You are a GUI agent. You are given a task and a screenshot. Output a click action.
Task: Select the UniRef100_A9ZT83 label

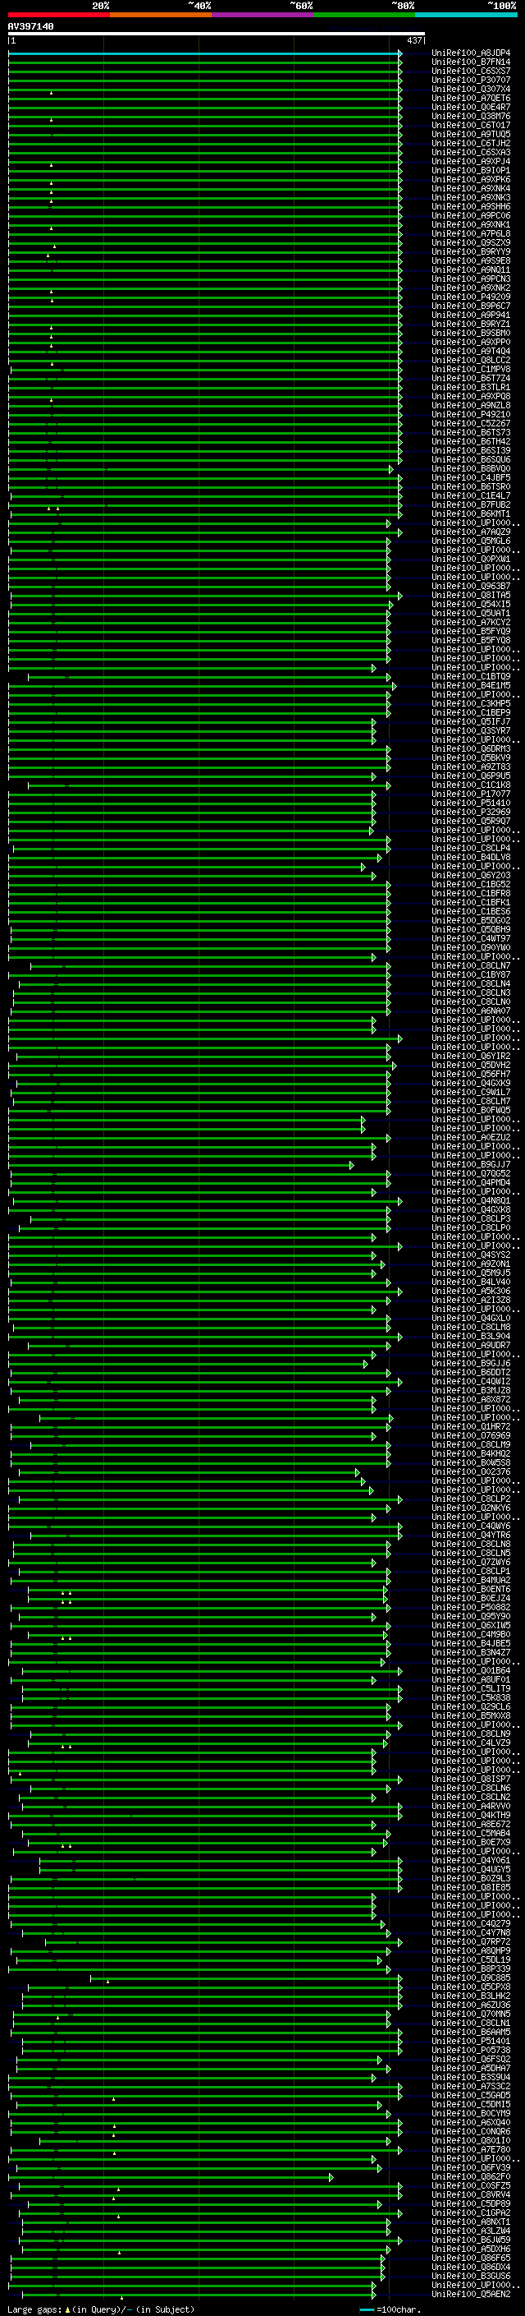pos(471,767)
